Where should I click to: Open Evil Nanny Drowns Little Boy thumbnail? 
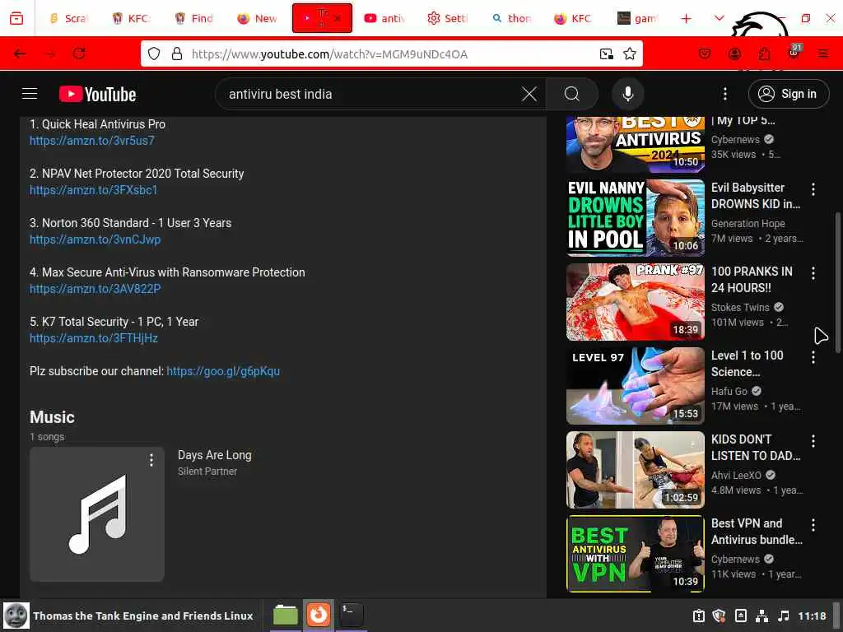pos(636,218)
